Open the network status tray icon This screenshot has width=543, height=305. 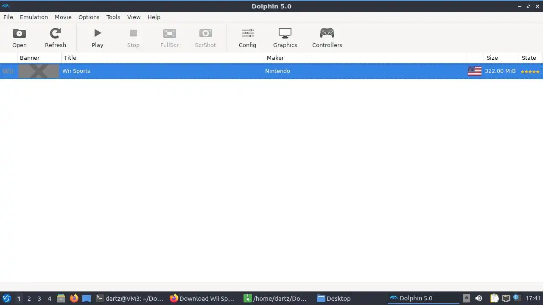pos(506,298)
